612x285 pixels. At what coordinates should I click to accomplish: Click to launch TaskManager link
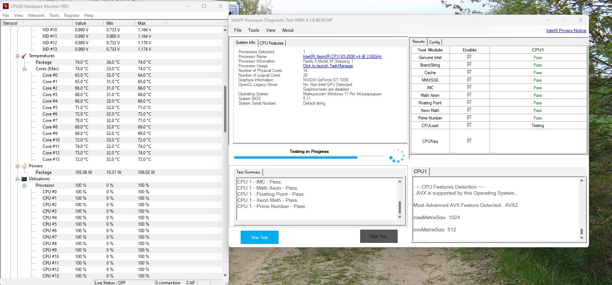[328, 66]
